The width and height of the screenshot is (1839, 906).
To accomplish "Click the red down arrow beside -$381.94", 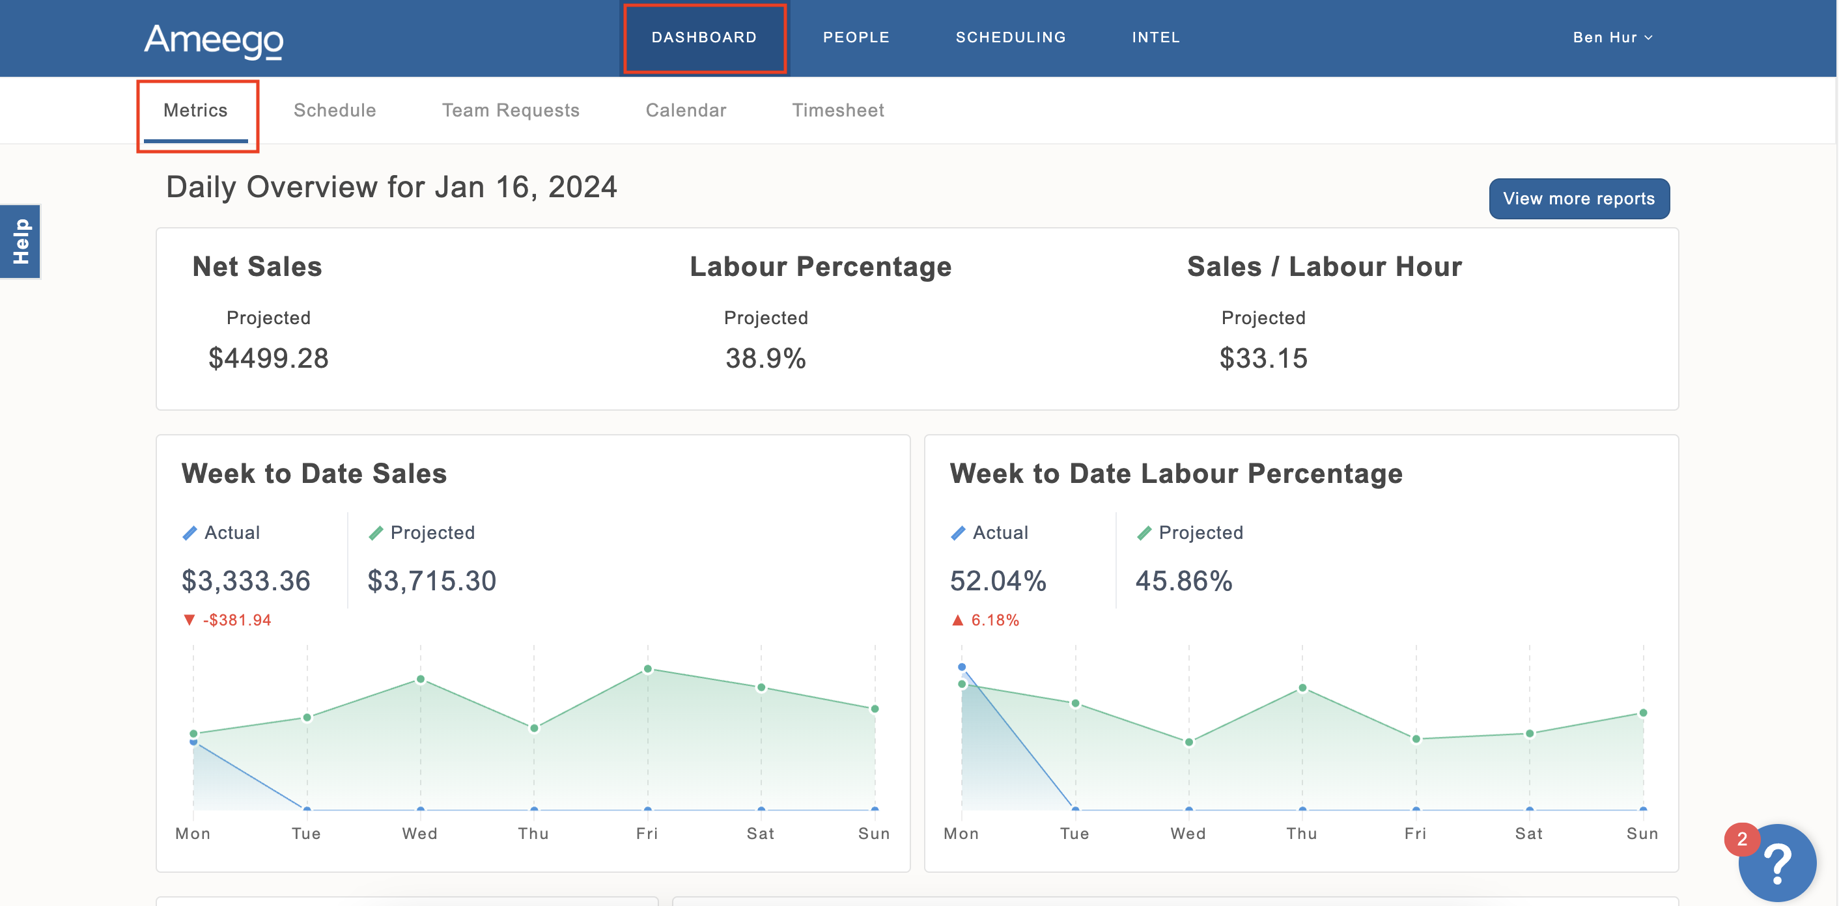I will [x=190, y=619].
